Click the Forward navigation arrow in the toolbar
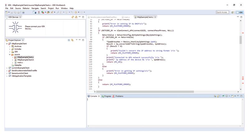Screen dimensions: 249x136 pos(82,12)
